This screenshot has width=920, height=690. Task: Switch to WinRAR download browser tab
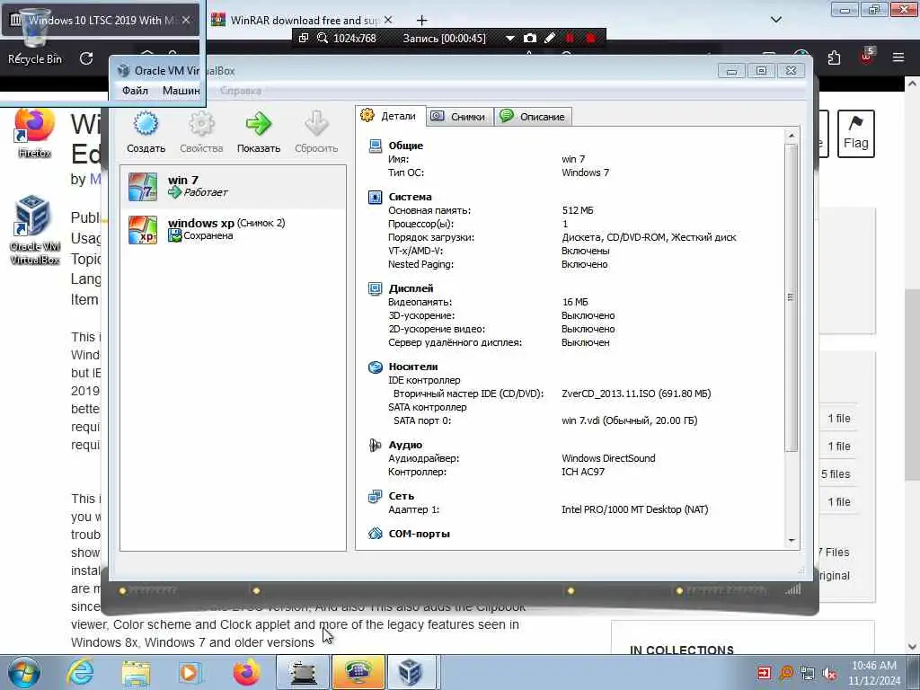tap(302, 20)
